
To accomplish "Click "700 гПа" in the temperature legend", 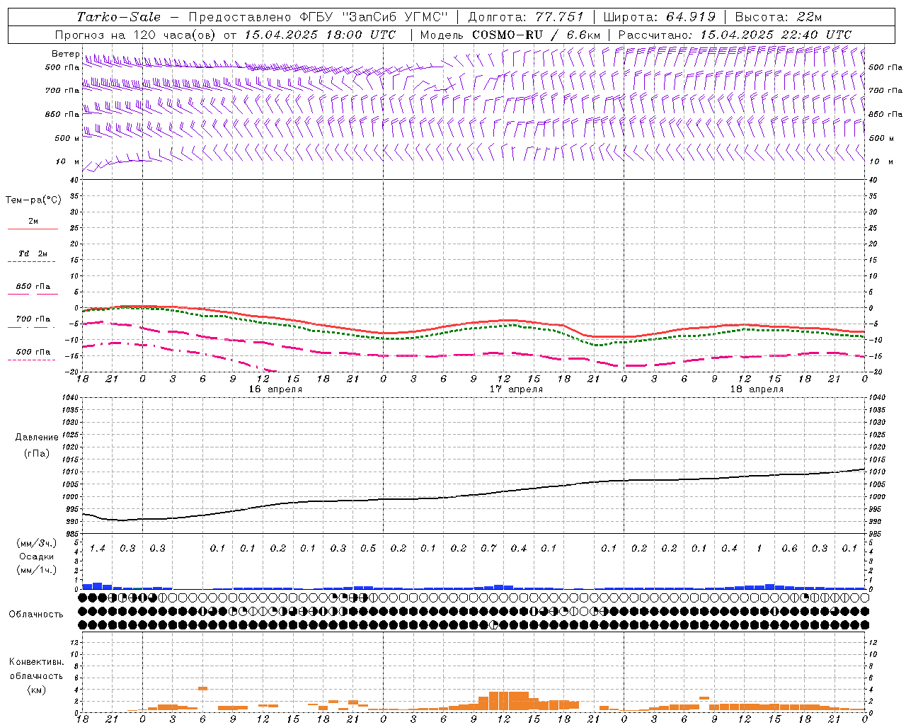I will click(x=33, y=319).
